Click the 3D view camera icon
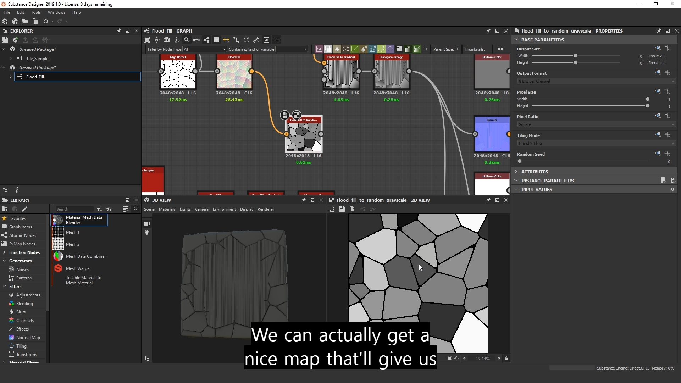This screenshot has width=681, height=383. click(147, 224)
